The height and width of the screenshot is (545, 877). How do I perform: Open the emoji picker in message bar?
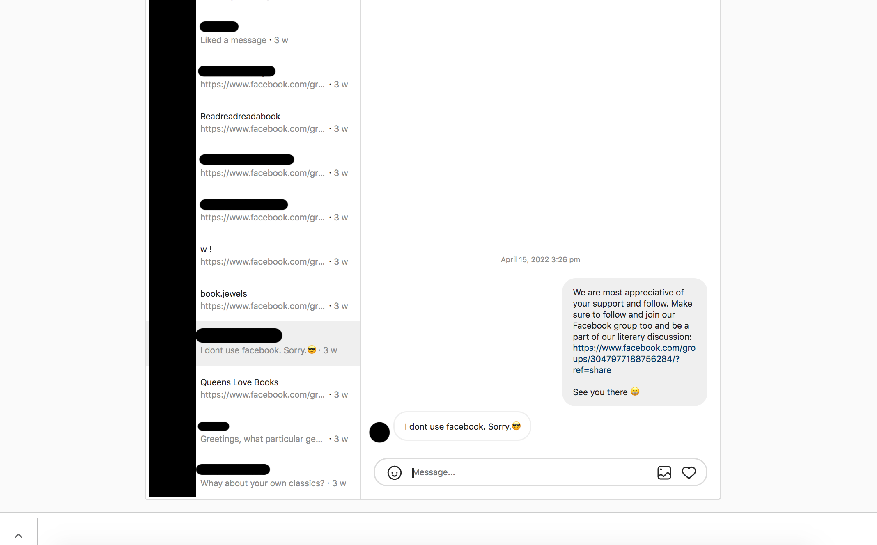[x=394, y=472]
